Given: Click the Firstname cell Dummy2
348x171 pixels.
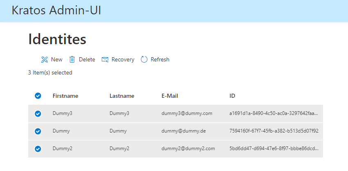Looking at the screenshot, I should [x=62, y=148].
